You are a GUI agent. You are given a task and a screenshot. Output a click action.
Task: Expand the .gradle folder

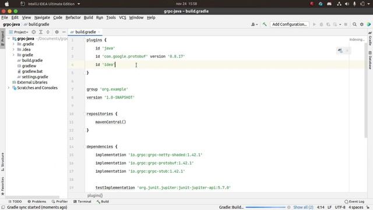point(13,44)
